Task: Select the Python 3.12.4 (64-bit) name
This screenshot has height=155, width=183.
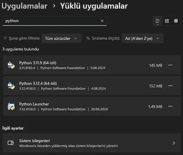Action: 38,83
